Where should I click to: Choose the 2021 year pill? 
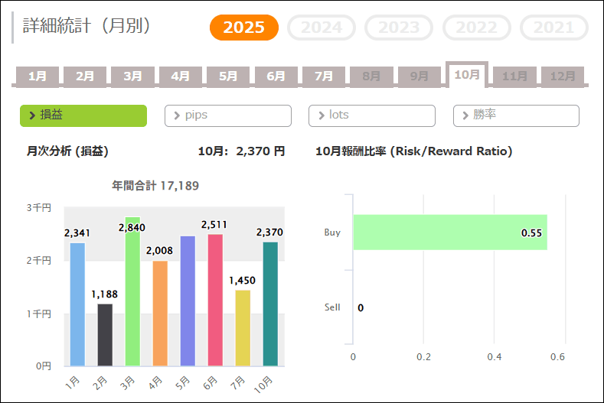553,28
